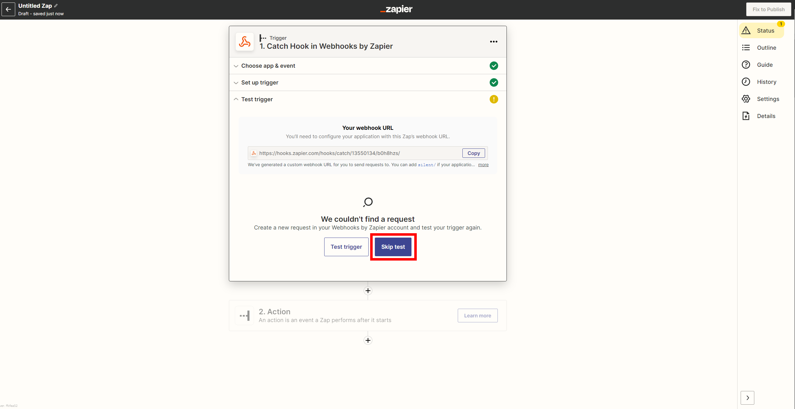Click the back arrow icon
795x409 pixels.
click(8, 9)
